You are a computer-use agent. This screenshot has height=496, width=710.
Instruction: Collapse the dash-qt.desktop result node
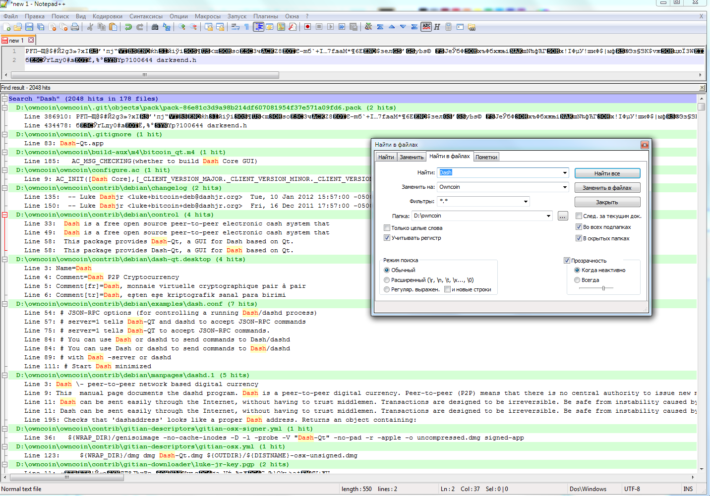(4, 260)
